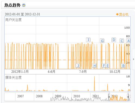
Task: Toggle the 混合机 legend series
Action: 123,14
